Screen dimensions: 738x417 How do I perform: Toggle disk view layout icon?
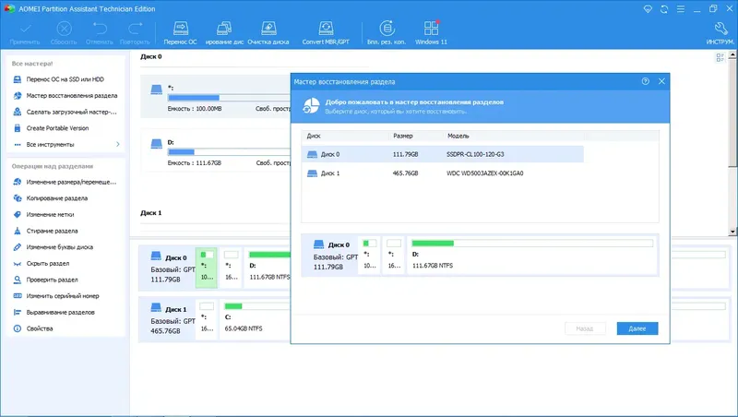coord(720,58)
